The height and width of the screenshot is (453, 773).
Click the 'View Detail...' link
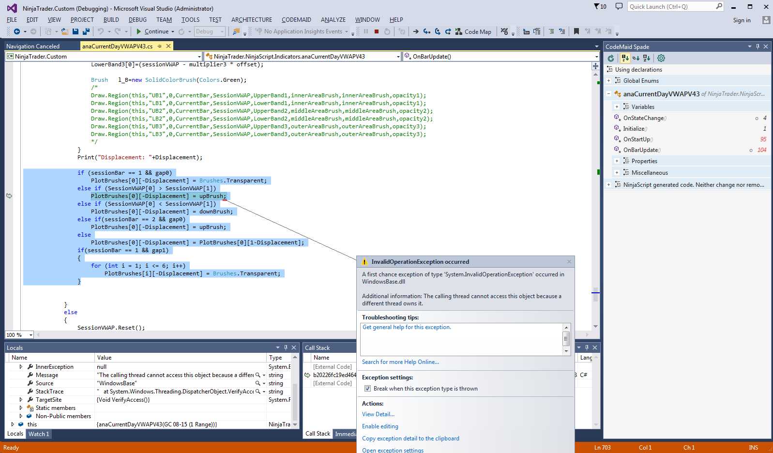[x=378, y=414]
